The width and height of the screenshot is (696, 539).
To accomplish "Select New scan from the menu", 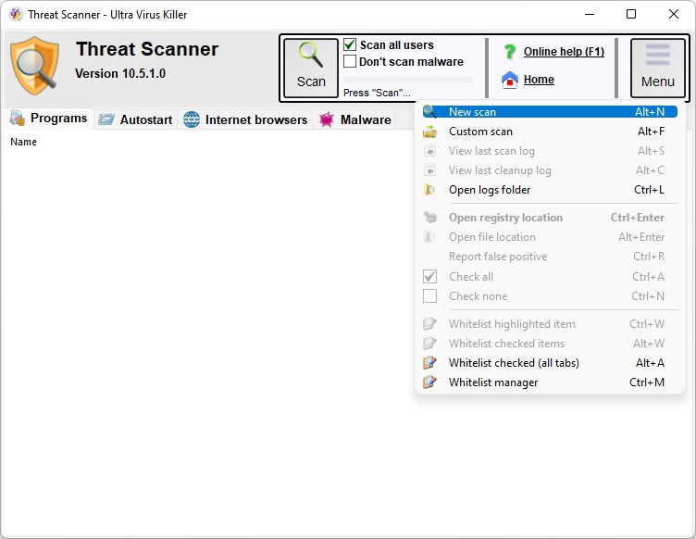I will pyautogui.click(x=472, y=112).
